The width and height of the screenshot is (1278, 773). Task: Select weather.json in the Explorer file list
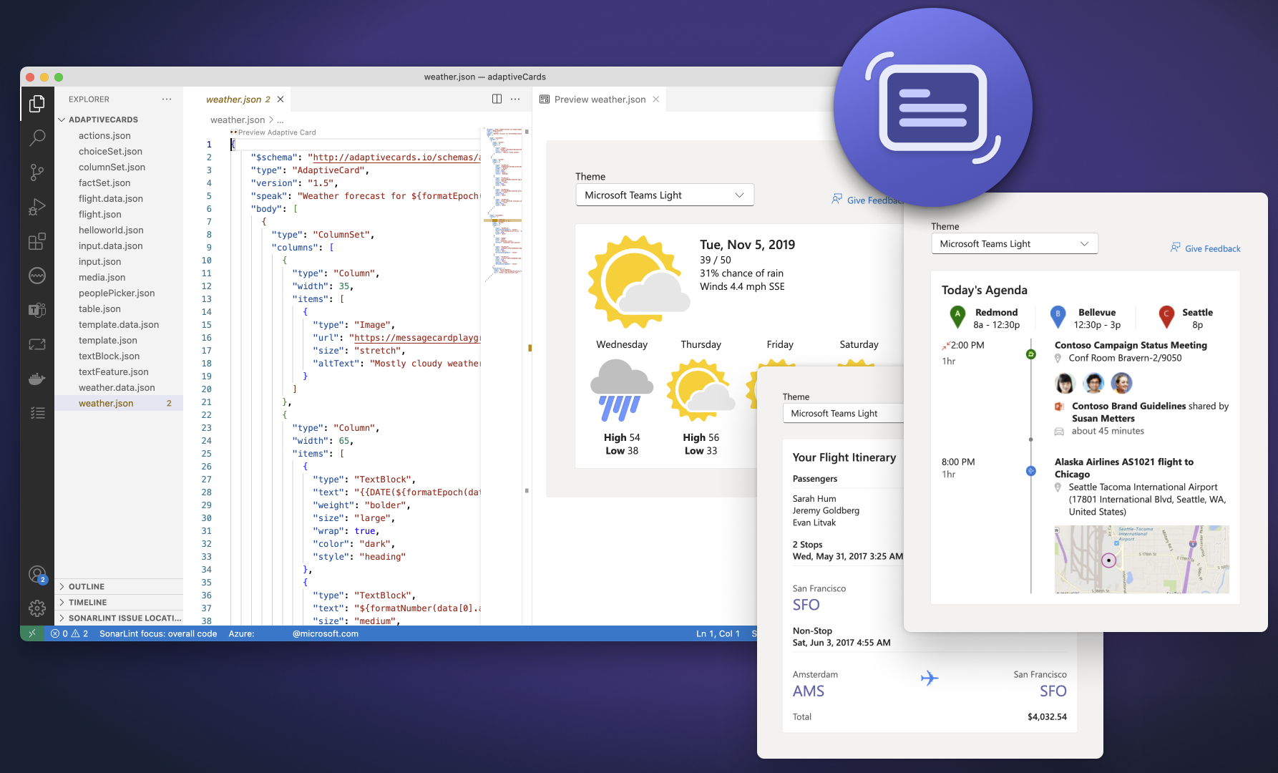(119, 403)
